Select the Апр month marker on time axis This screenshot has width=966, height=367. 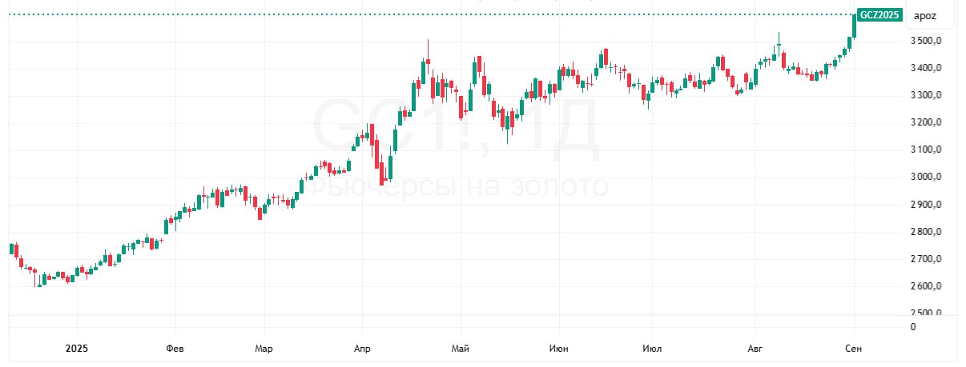362,349
